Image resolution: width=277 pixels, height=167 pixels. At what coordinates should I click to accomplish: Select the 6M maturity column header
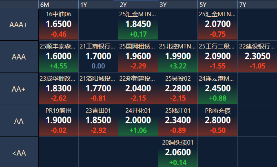58,4
